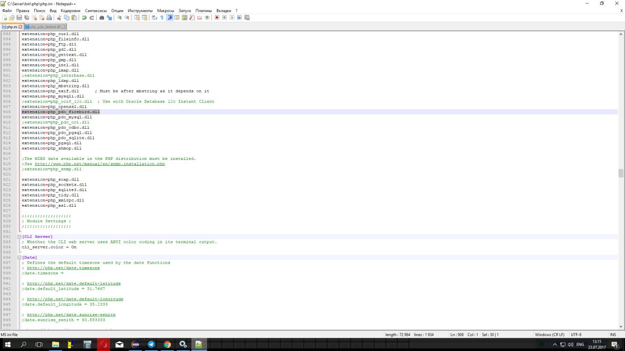Collapse the [CLI Server] section fold
Image resolution: width=625 pixels, height=351 pixels.
pos(20,236)
